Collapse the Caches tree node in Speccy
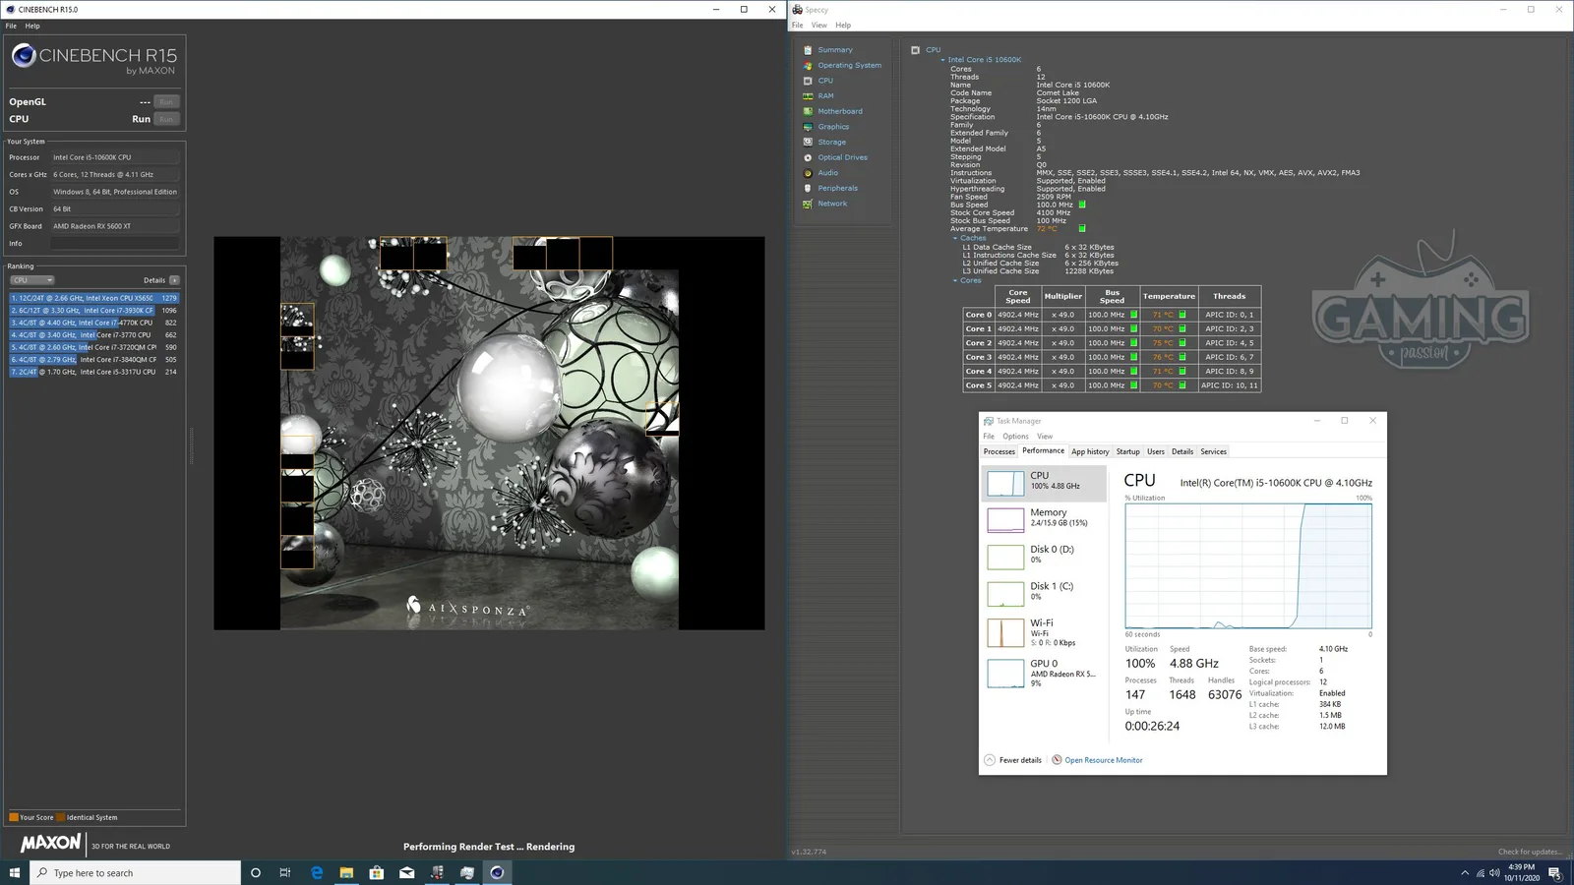The image size is (1574, 885). pyautogui.click(x=954, y=238)
